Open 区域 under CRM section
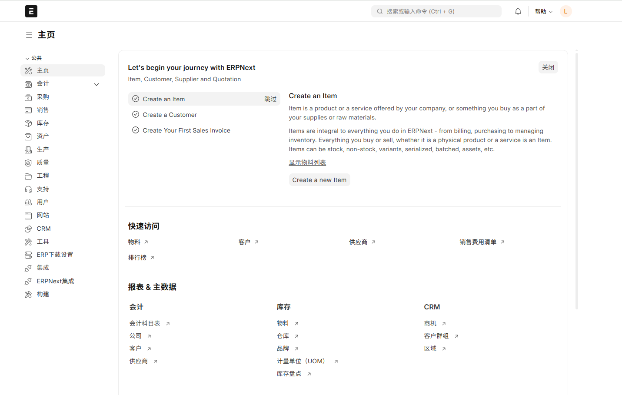Screen dimensions: 622x395 [430, 349]
